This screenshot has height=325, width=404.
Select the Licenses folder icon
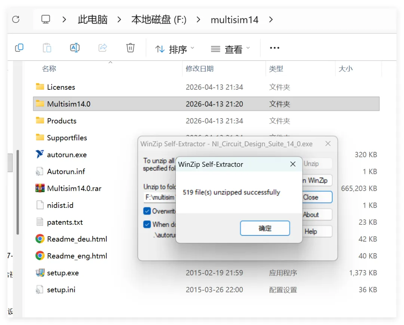pyautogui.click(x=40, y=87)
